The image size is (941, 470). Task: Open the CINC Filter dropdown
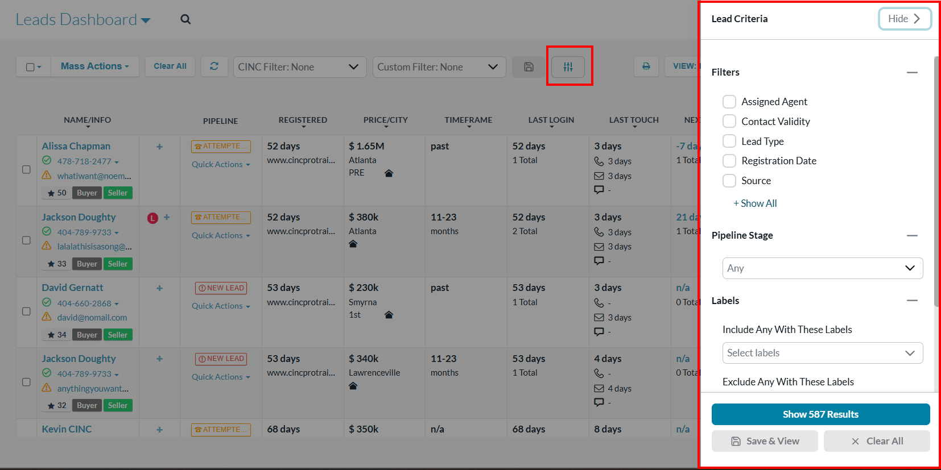click(x=299, y=67)
